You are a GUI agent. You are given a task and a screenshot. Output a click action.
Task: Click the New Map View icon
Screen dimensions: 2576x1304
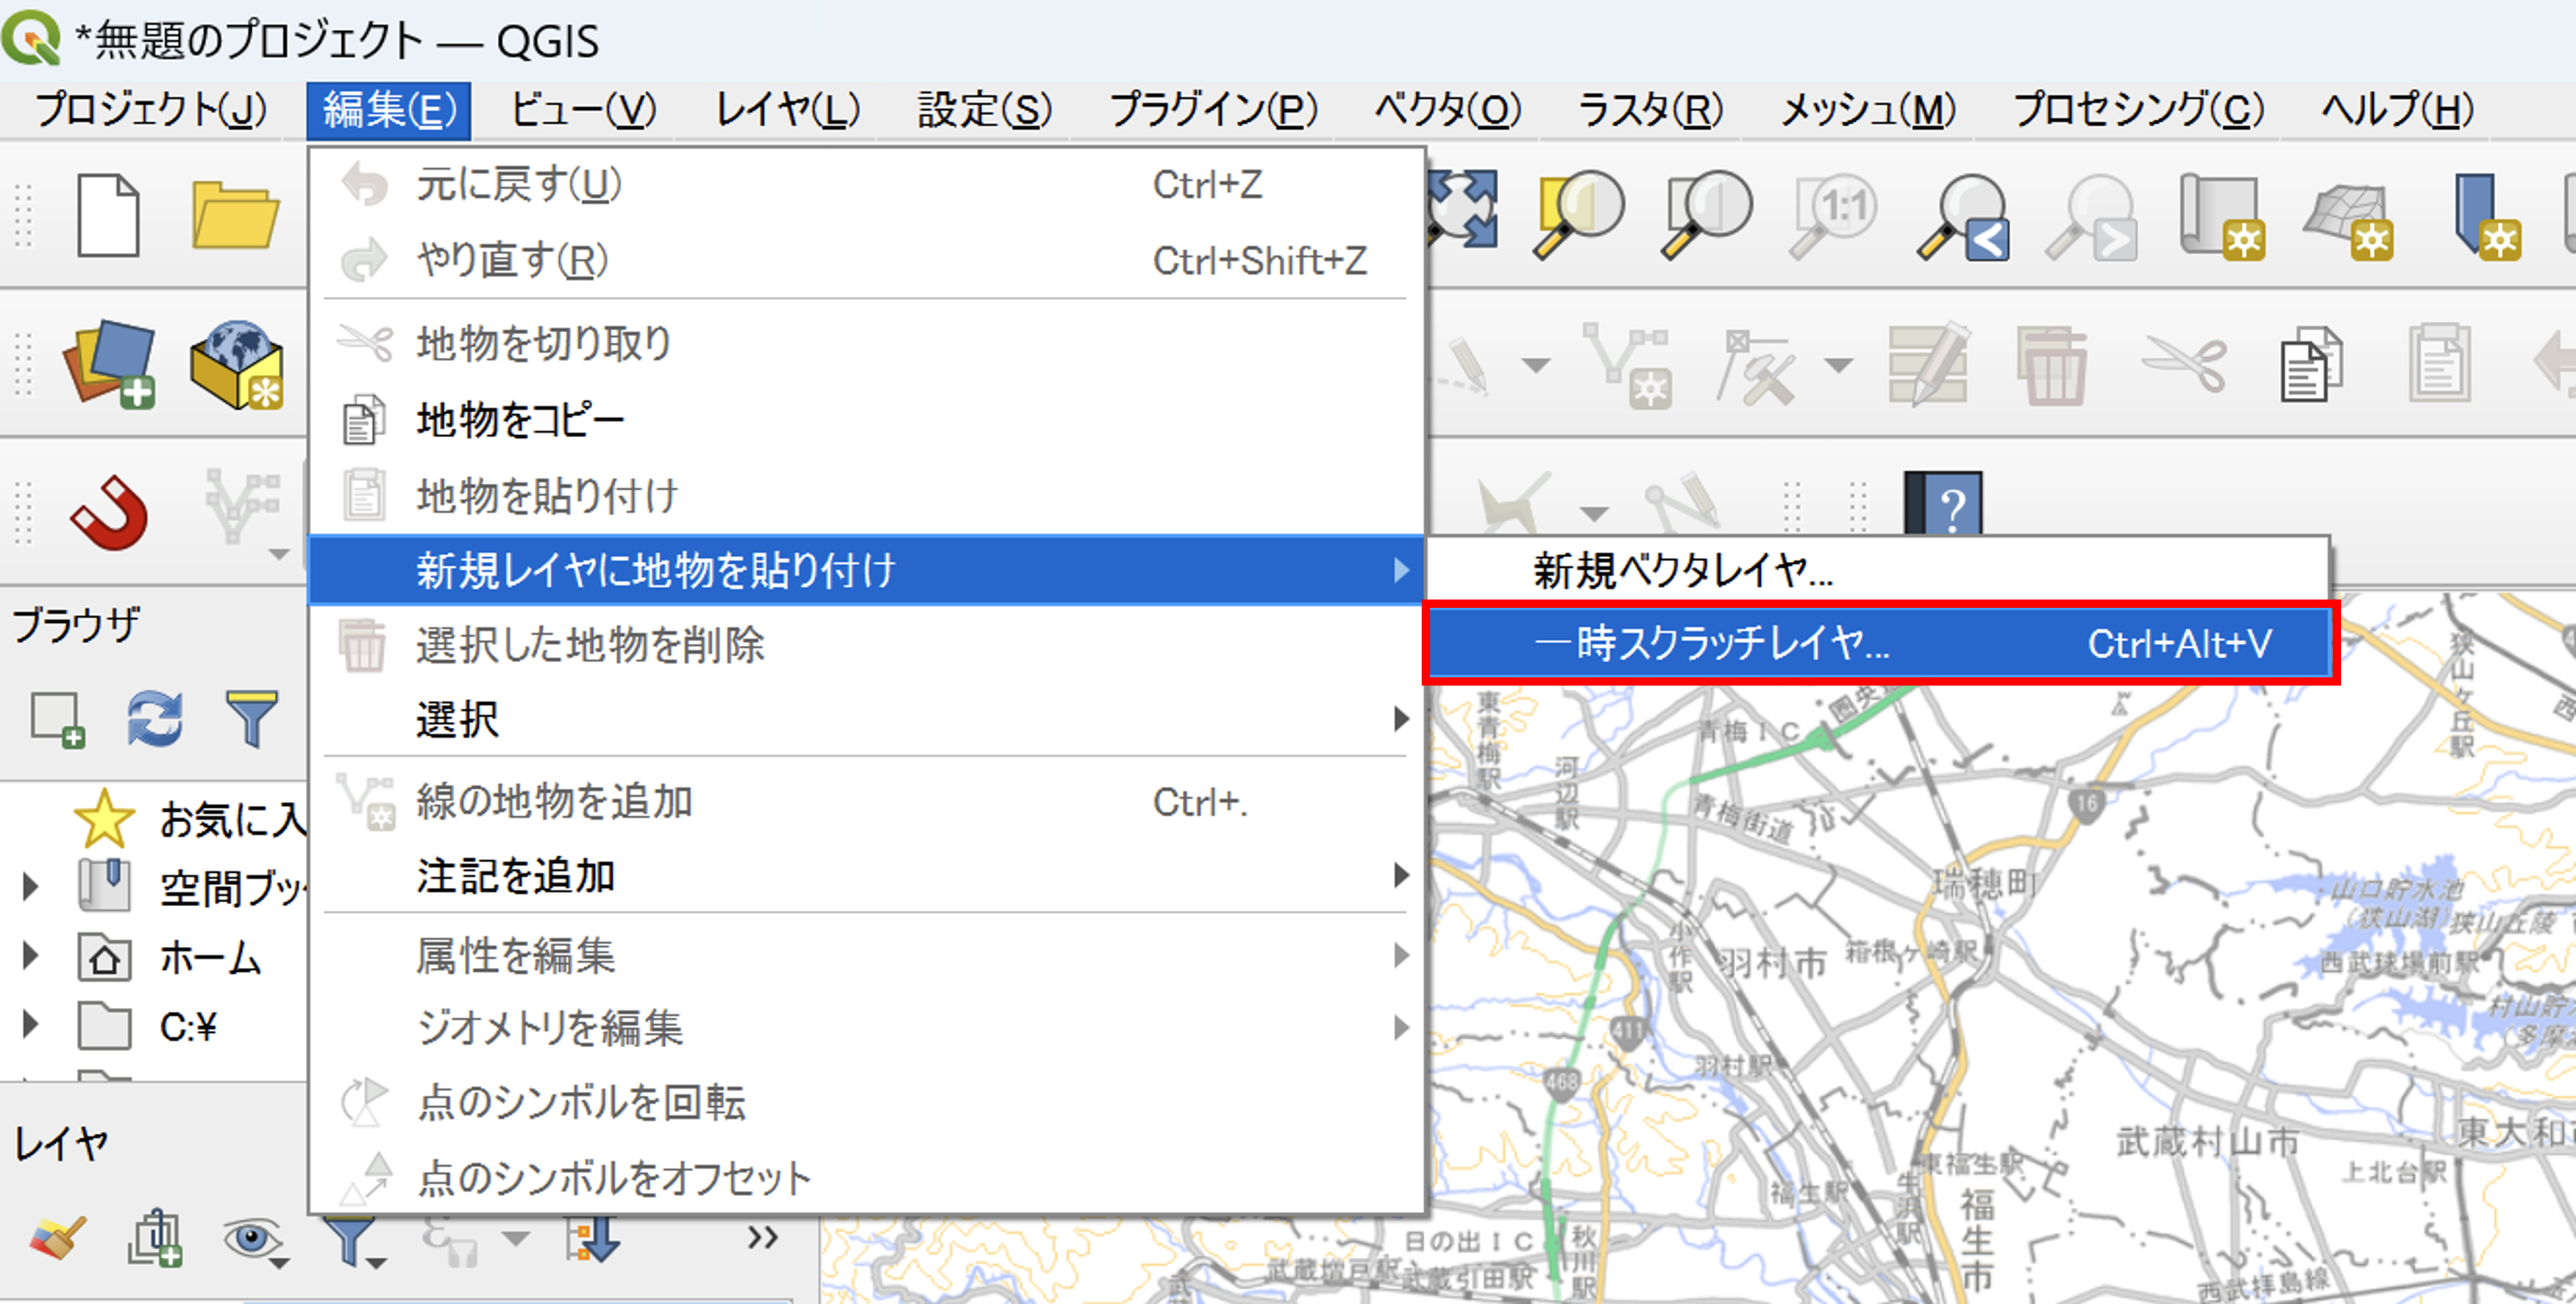2222,216
